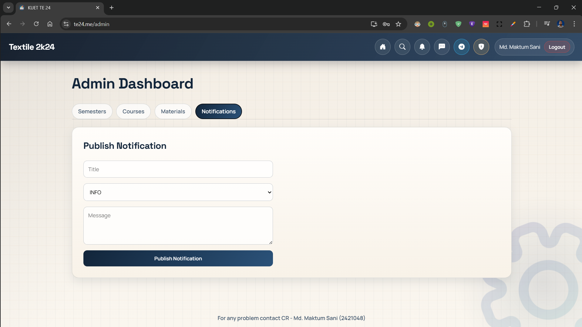The width and height of the screenshot is (582, 327).
Task: Click the search magnifier icon in navbar
Action: click(x=402, y=47)
